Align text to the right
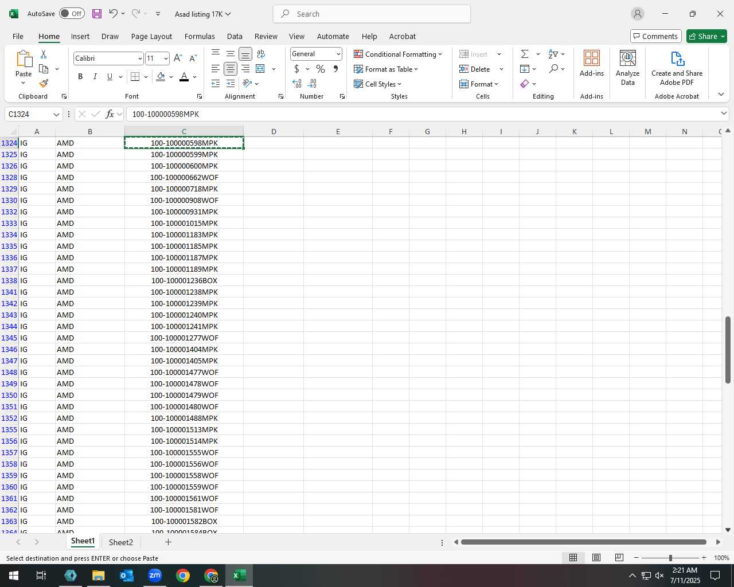The image size is (734, 587). pyautogui.click(x=245, y=69)
